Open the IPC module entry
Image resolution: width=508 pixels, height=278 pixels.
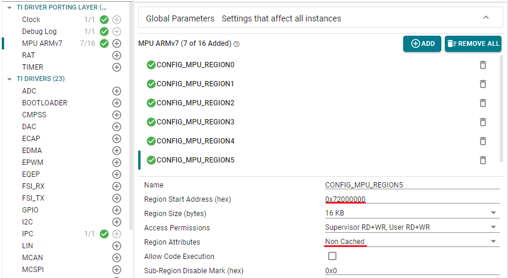pyautogui.click(x=27, y=234)
